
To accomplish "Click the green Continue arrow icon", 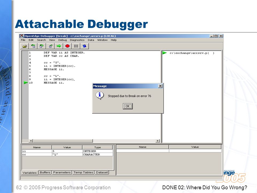I will pyautogui.click(x=59, y=46).
